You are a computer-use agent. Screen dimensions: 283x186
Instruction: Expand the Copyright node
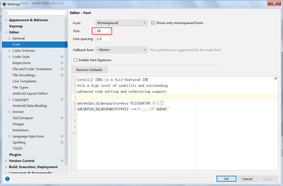(x=9, y=100)
